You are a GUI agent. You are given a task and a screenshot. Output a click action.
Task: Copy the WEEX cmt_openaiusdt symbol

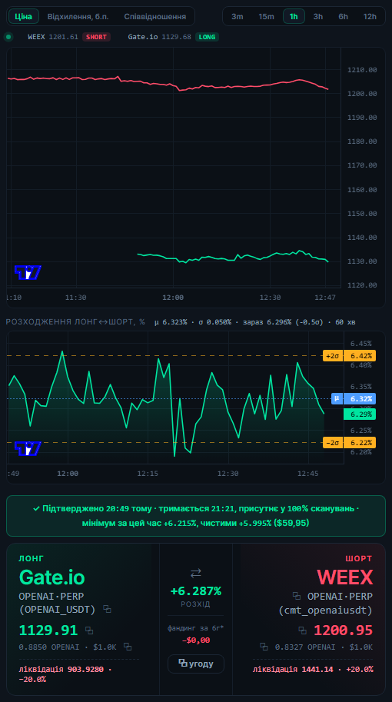[296, 596]
